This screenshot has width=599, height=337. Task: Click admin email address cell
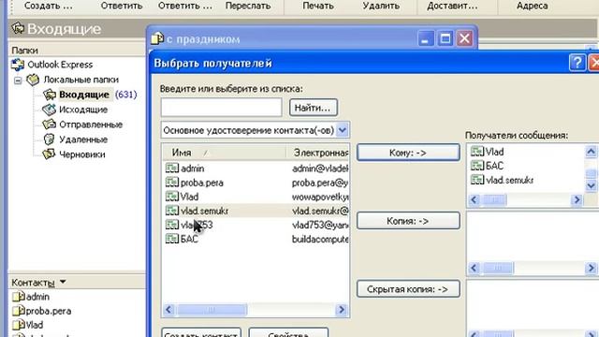320,168
